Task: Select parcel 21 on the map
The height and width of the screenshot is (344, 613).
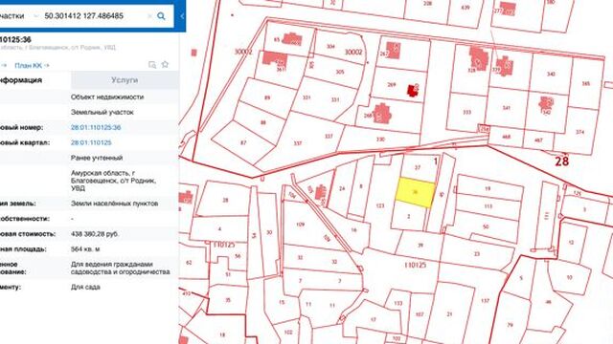Action: click(449, 314)
